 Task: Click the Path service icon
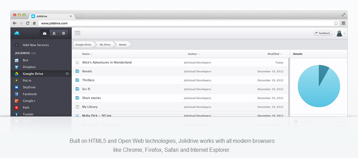point(17,108)
